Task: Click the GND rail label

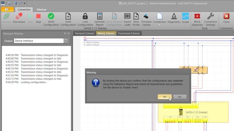Action: pyautogui.click(x=85, y=40)
